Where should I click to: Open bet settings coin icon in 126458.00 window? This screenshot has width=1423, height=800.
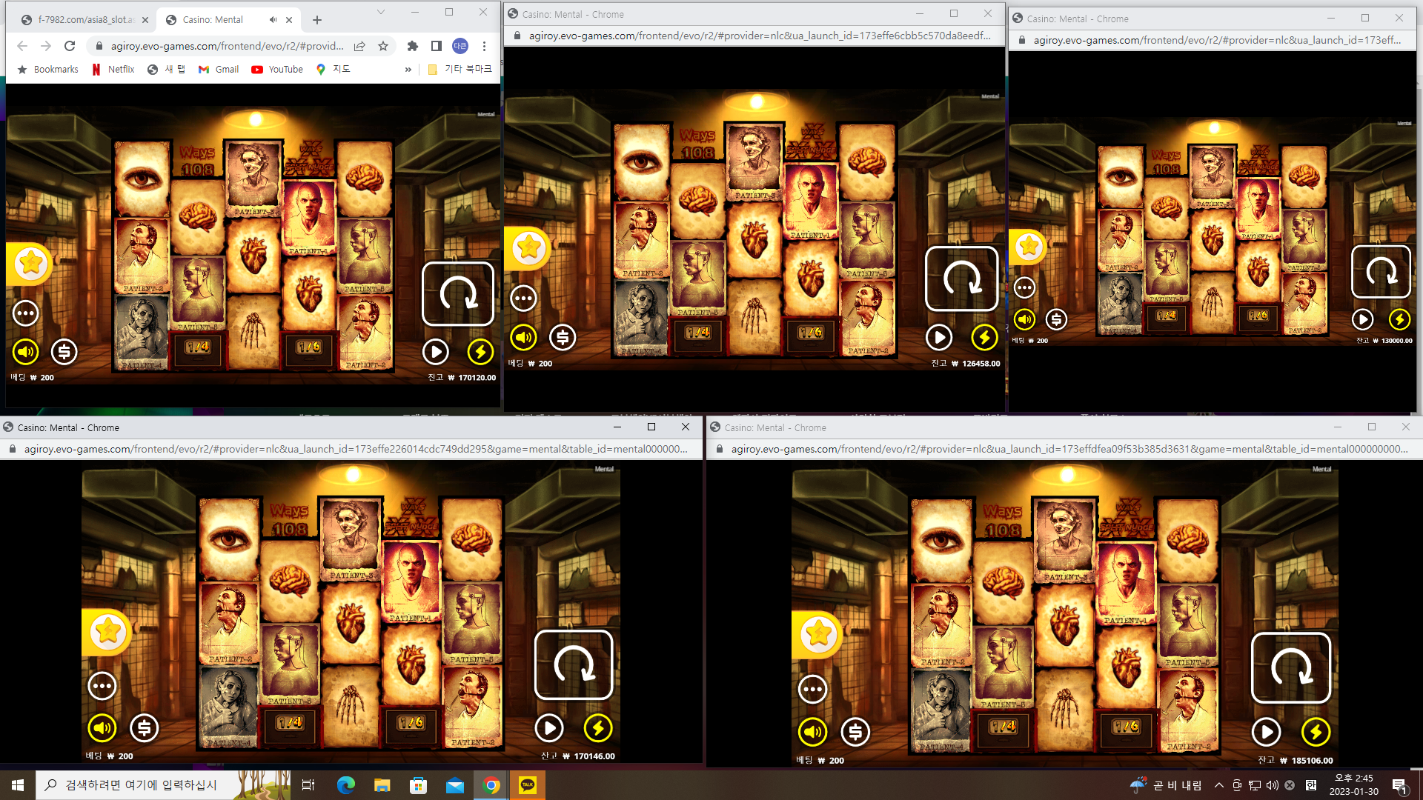563,338
